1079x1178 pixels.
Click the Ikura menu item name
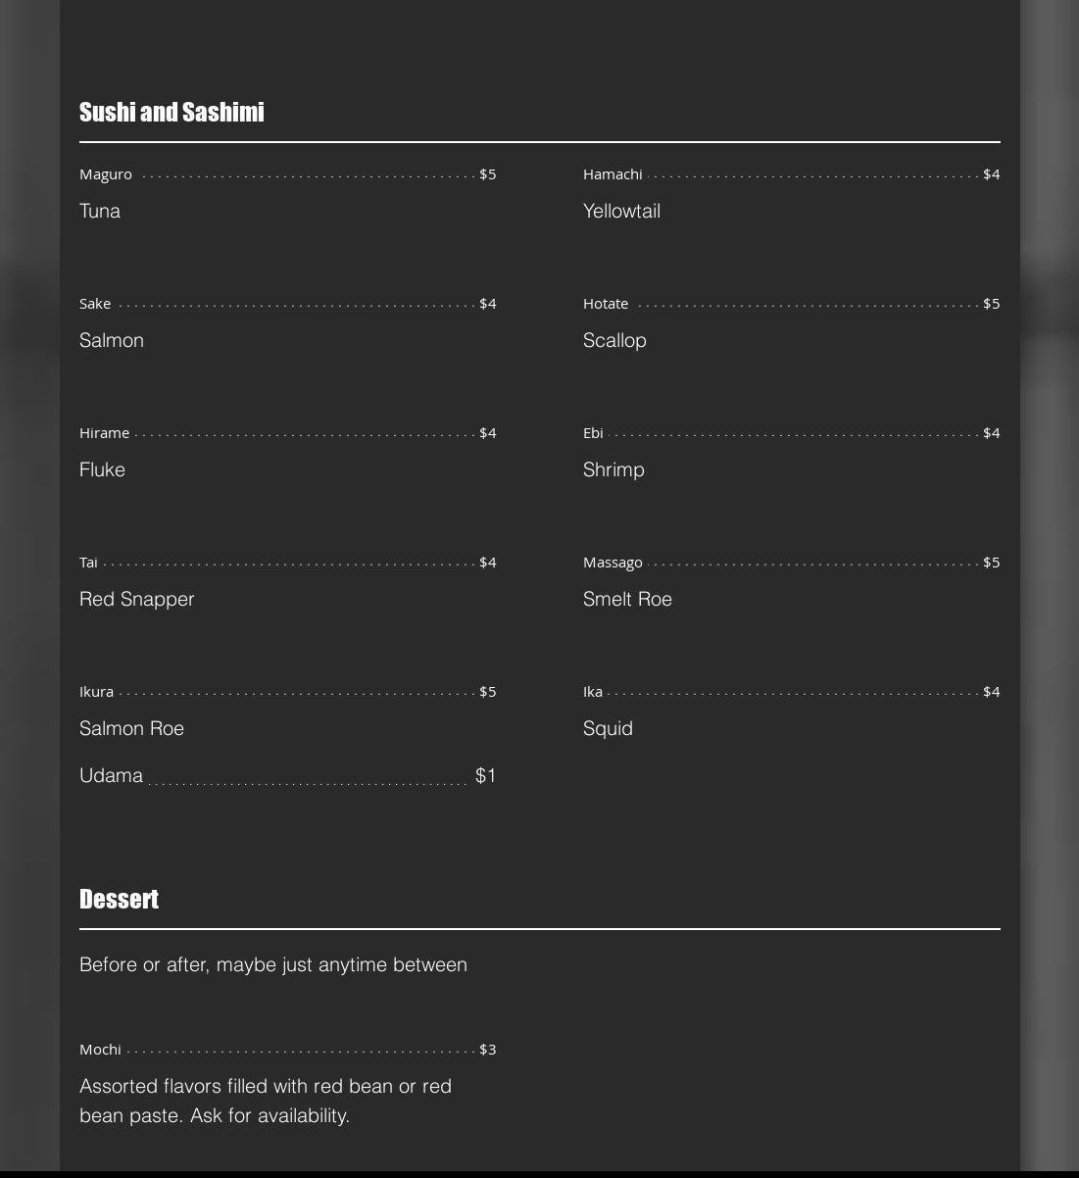[96, 692]
